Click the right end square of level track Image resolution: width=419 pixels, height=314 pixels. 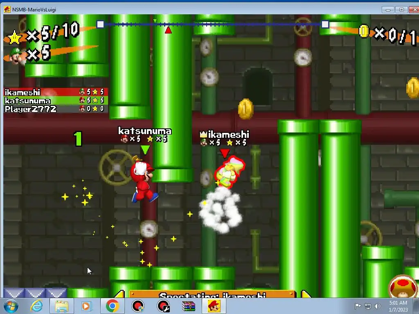(325, 25)
